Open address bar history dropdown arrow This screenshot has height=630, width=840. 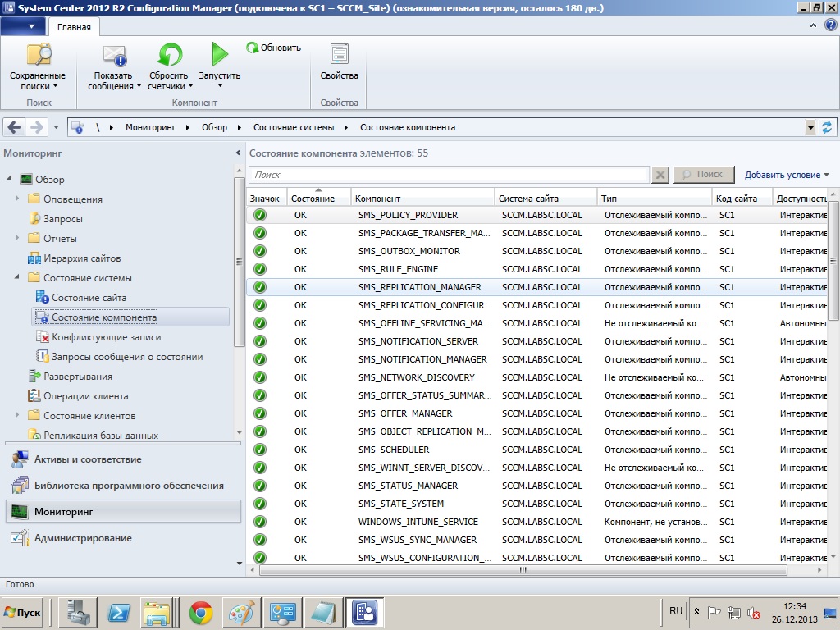[810, 127]
